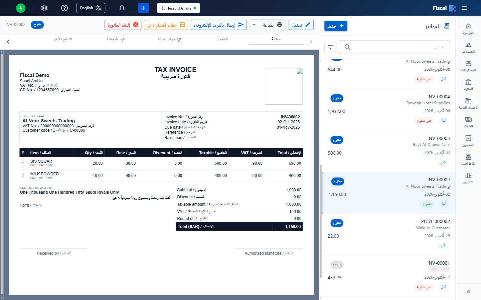Viewport: 481px width, 300px height.
Task: Switch to the قيود المعاملة tab
Action: point(116,39)
